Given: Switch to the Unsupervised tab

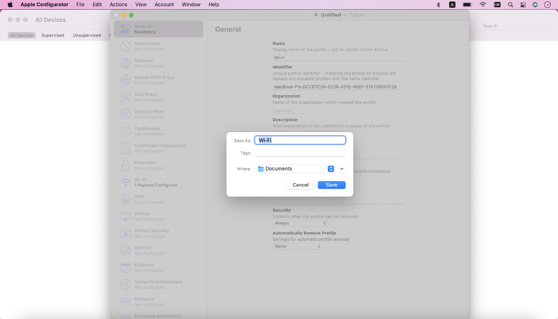Looking at the screenshot, I should click(x=87, y=35).
